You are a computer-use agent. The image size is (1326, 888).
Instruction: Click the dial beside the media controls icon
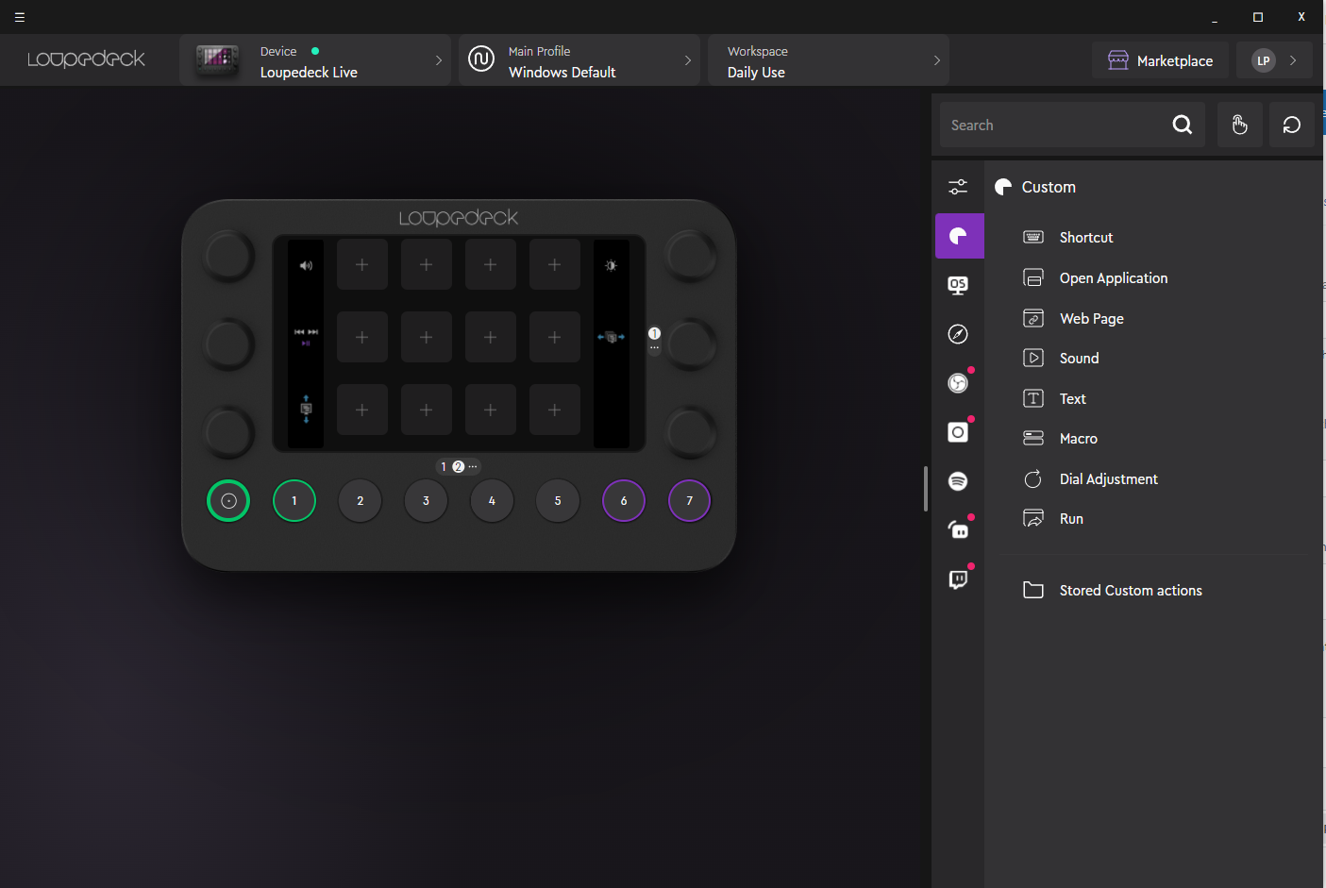228,343
